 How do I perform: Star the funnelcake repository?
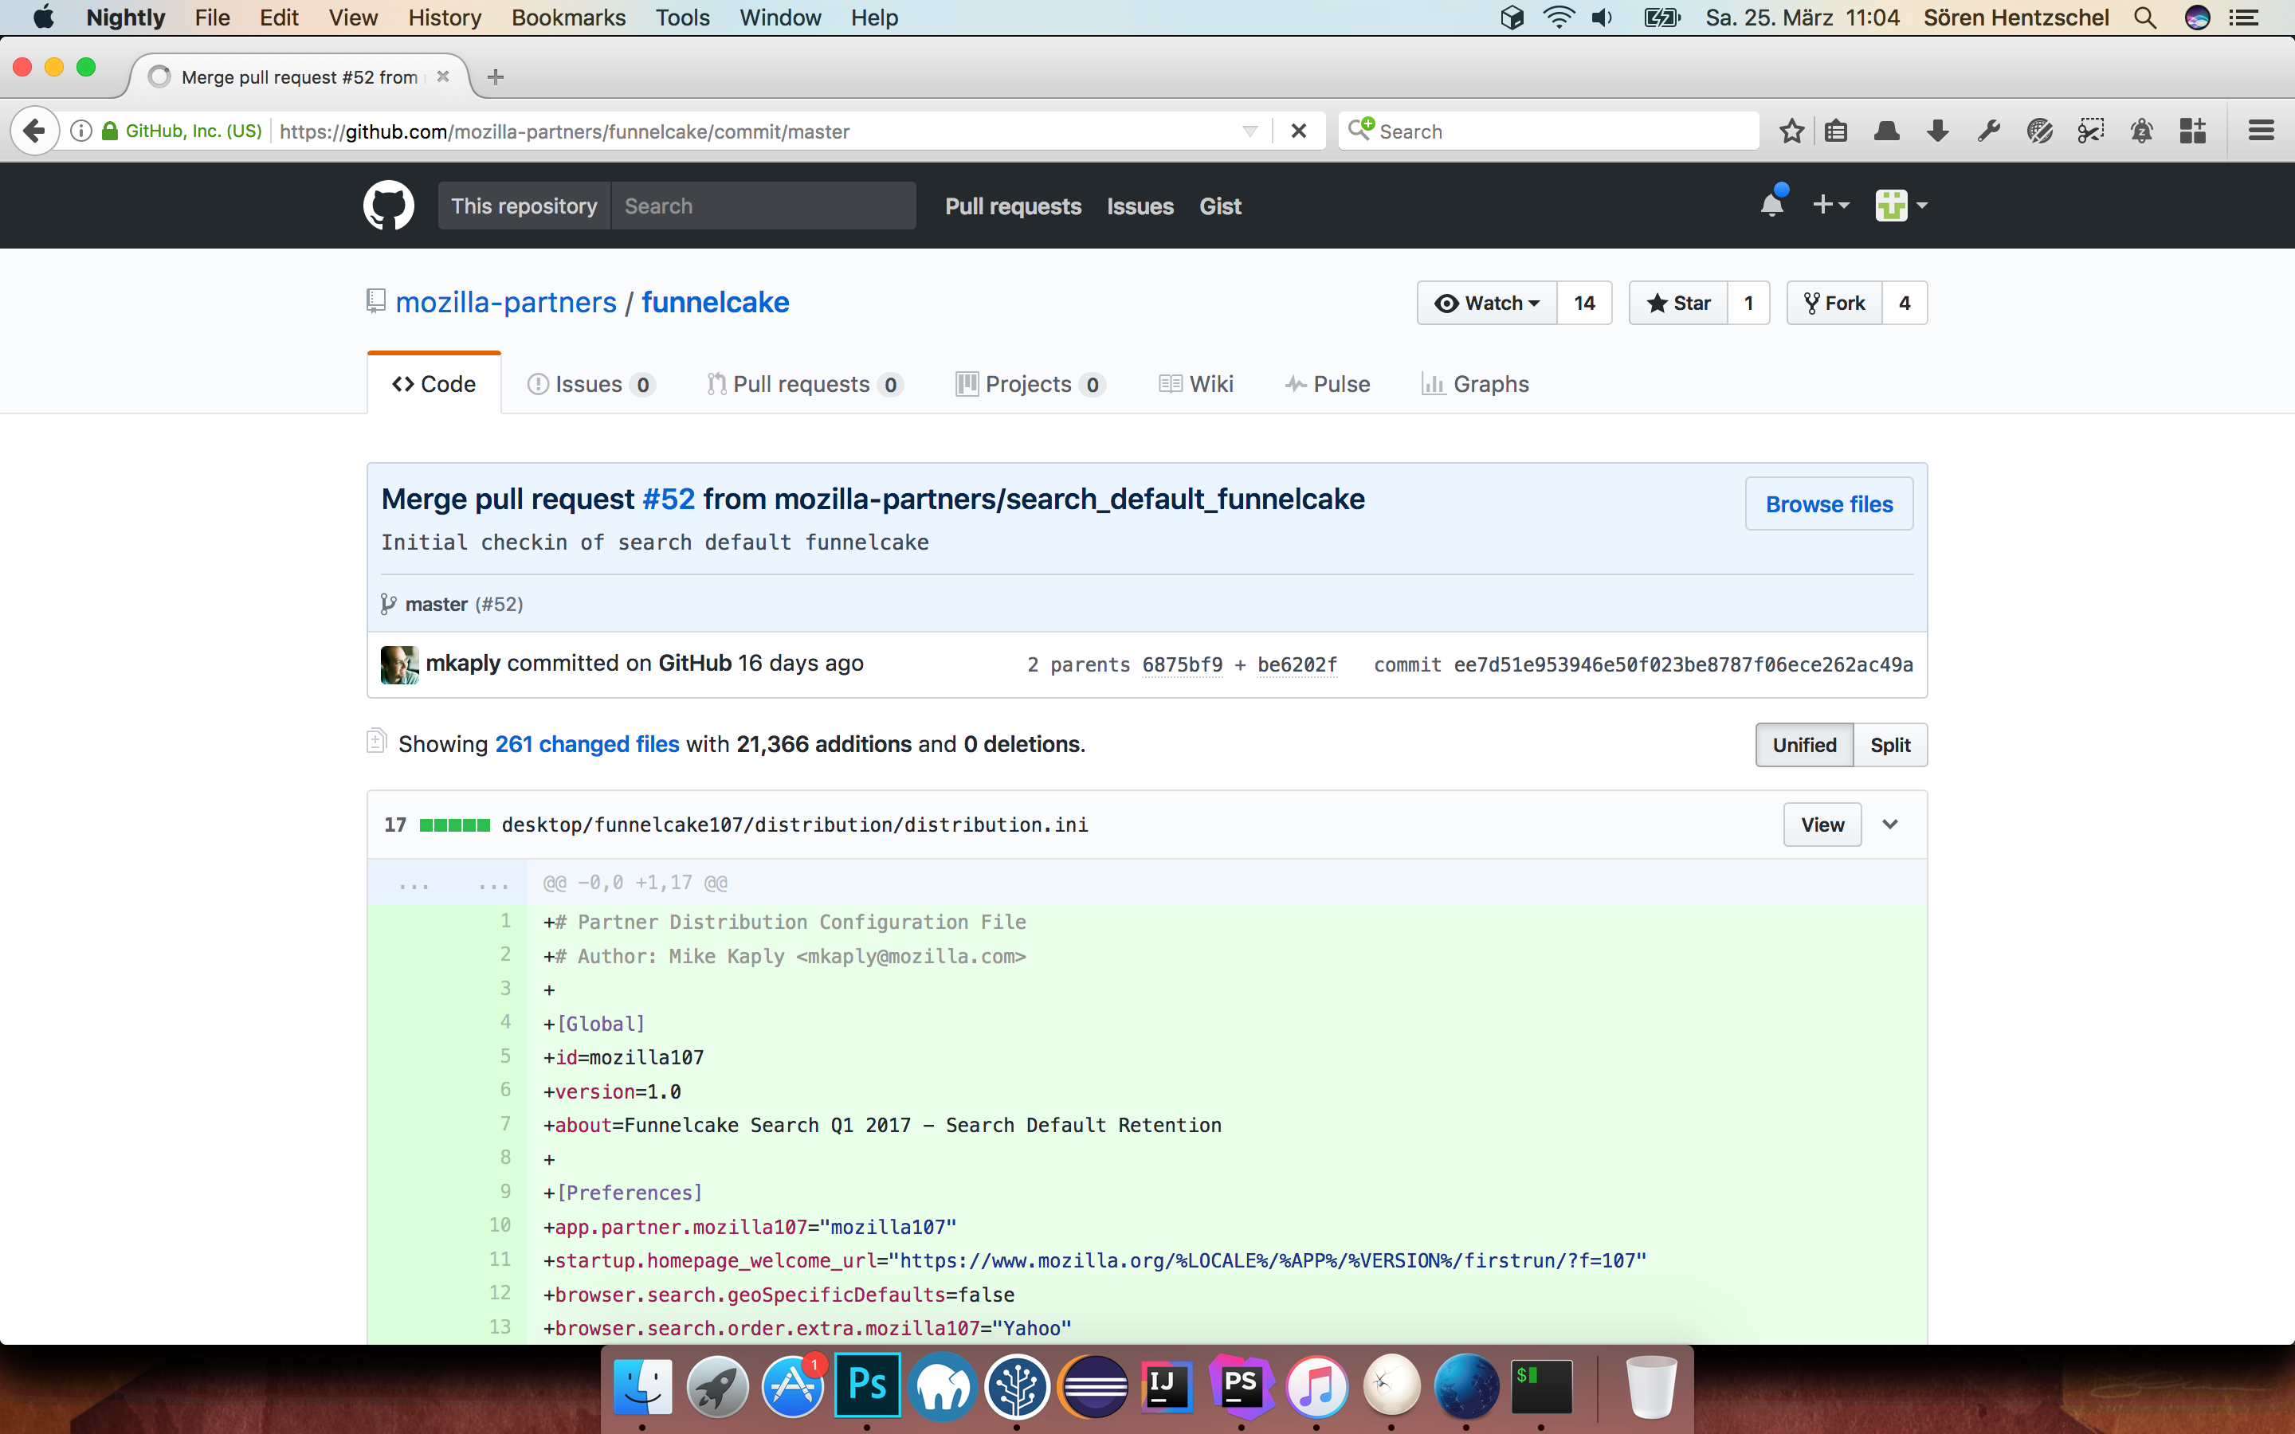(x=1678, y=304)
